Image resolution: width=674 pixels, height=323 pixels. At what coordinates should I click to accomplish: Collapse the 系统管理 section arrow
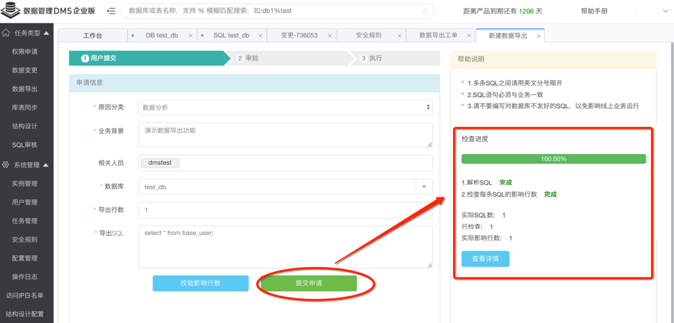[46, 165]
